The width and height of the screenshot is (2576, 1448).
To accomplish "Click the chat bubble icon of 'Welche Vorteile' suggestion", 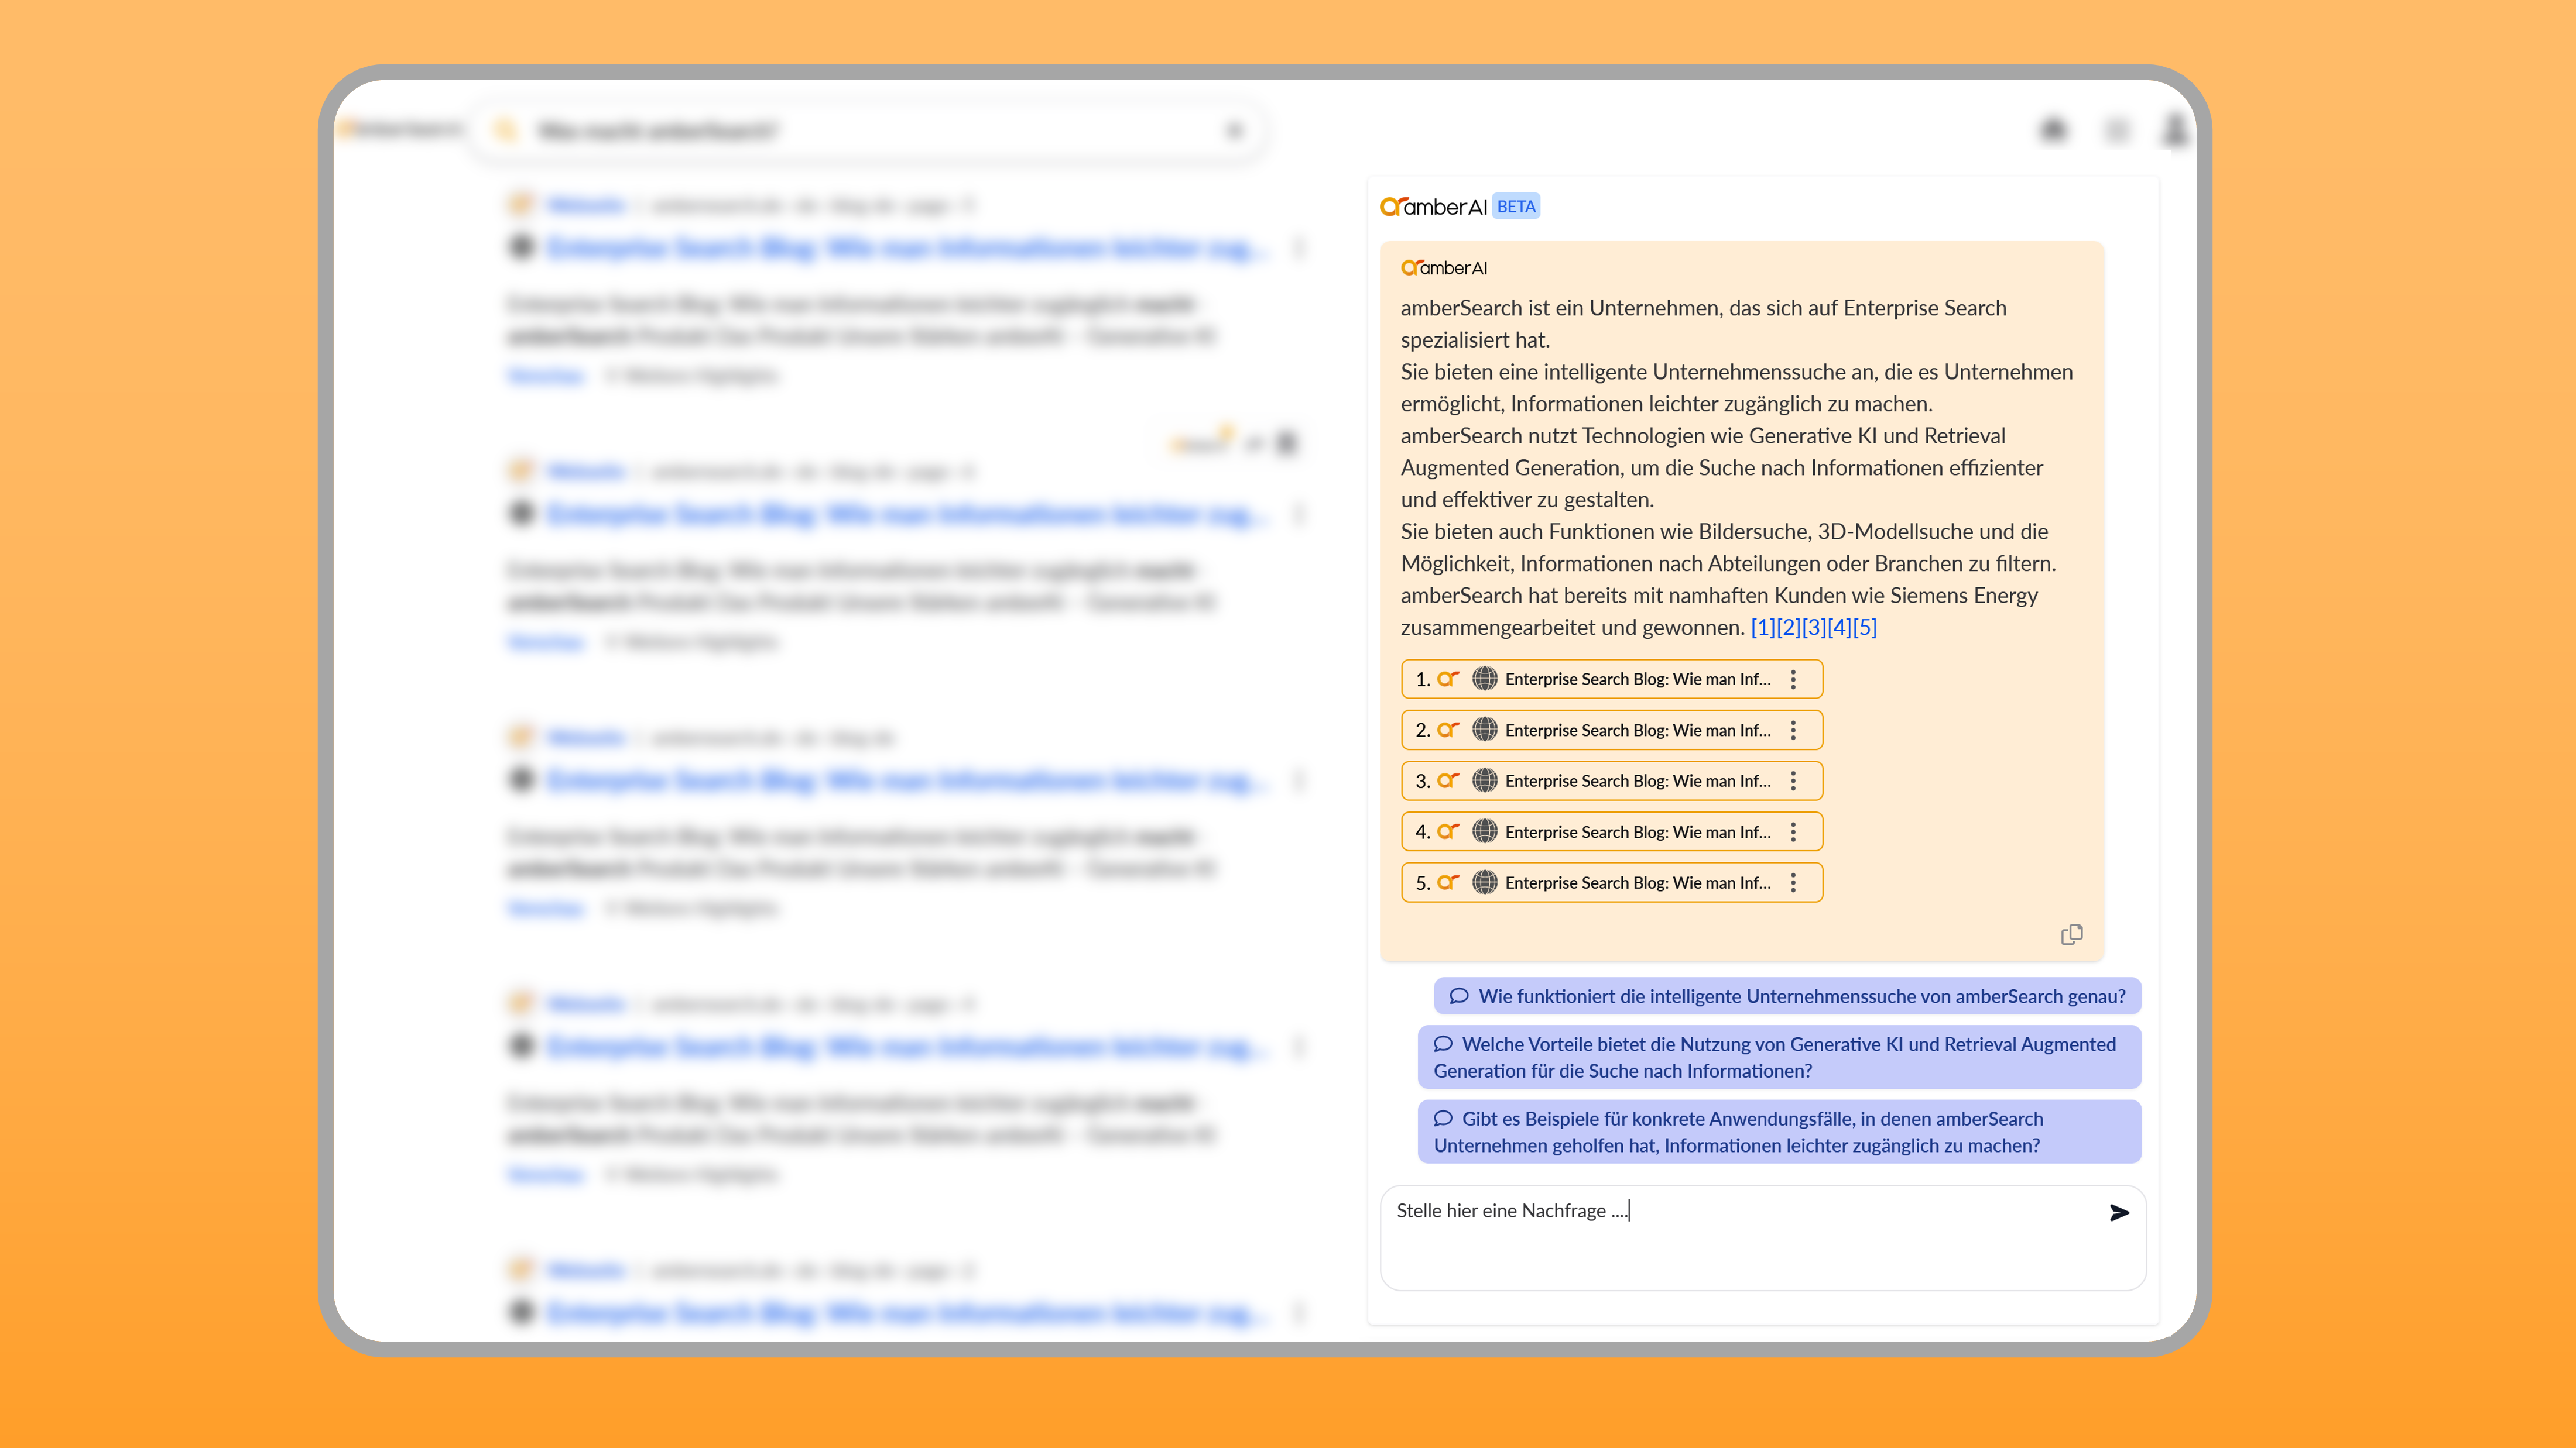I will (1443, 1044).
